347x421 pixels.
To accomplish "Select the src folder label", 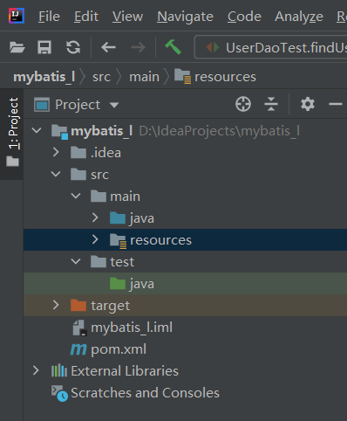I will point(99,175).
